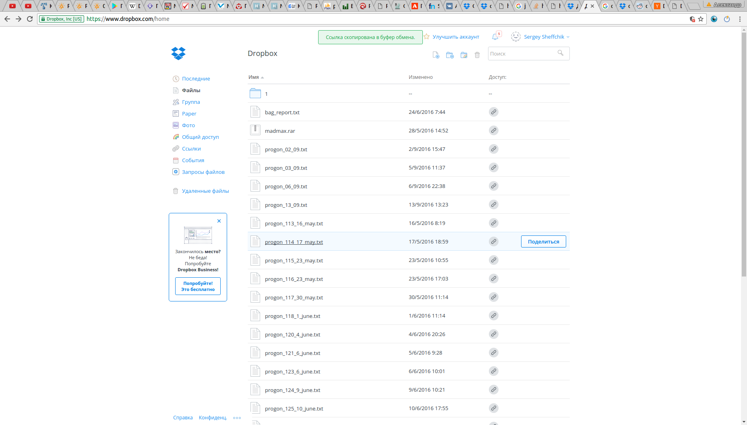
Task: Open the Справка footer link
Action: (183, 417)
